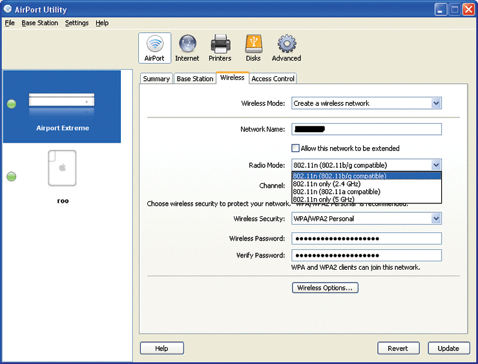Expand the Wireless Mode dropdown
The image size is (478, 364).
(x=436, y=103)
